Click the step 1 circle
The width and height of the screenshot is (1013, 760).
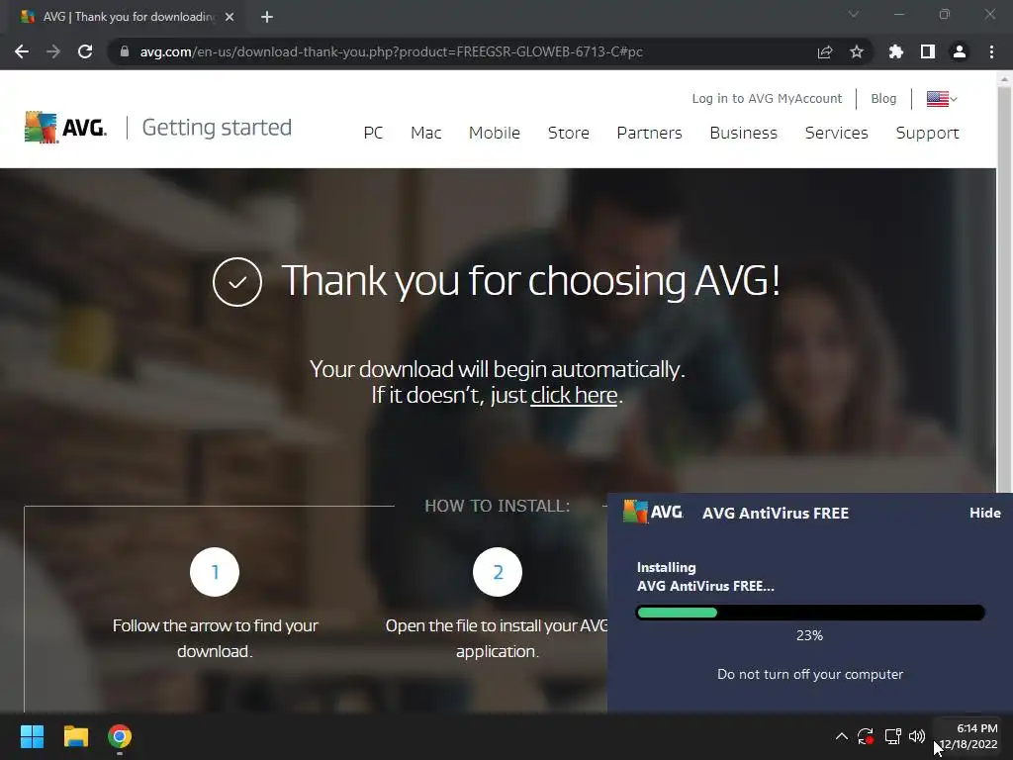click(215, 572)
